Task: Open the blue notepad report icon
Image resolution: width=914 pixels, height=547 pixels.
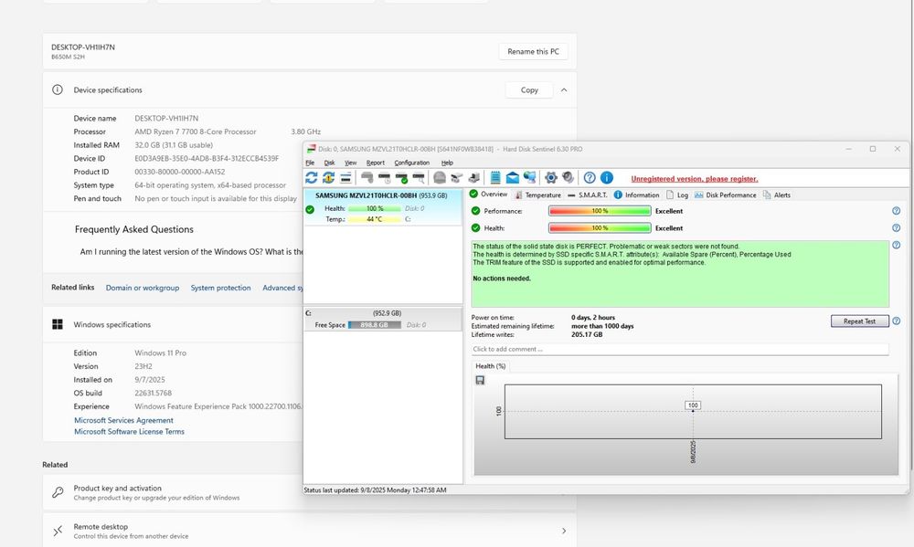Action: point(494,178)
